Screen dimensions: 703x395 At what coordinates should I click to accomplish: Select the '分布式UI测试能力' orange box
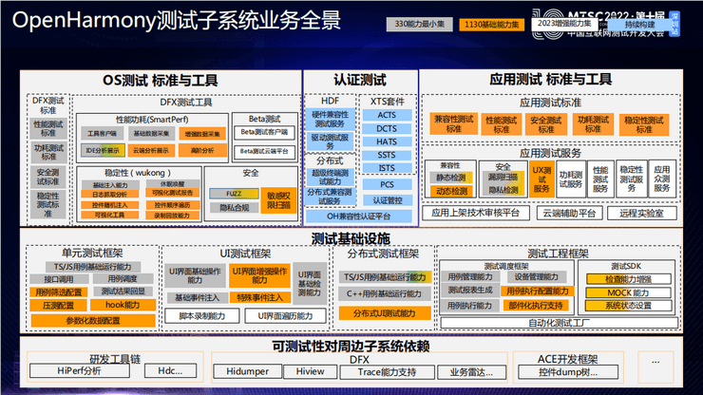tap(384, 313)
